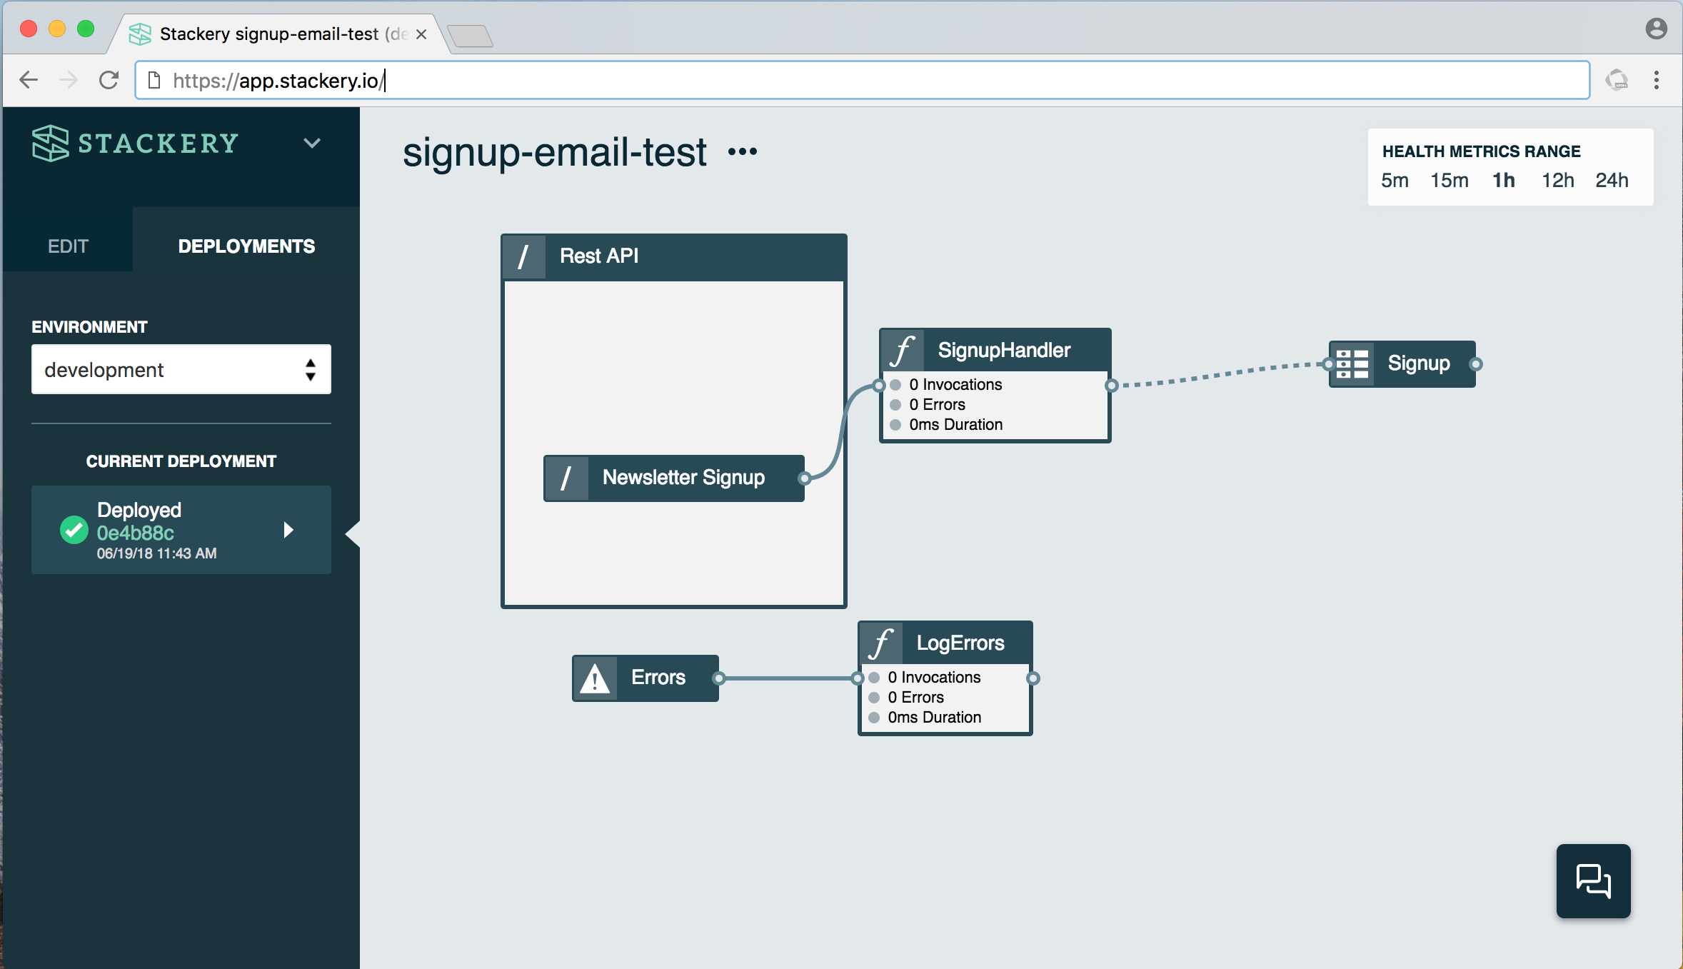Screen dimensions: 1683x969
Task: Click the SignupHandler function icon
Action: [x=903, y=350]
